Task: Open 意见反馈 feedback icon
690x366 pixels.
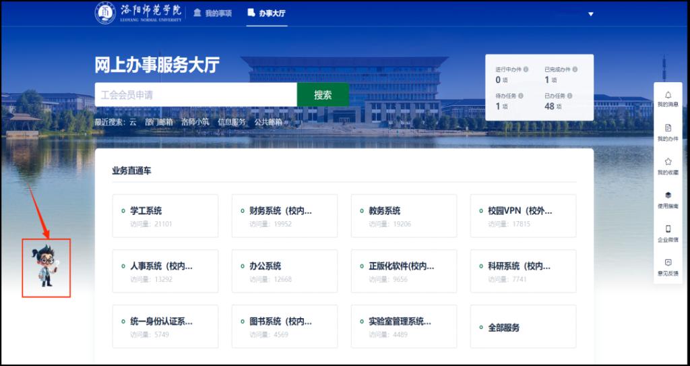Action: click(668, 263)
